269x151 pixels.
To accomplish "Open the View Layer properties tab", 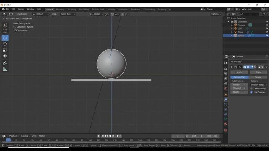I will pos(226,78).
